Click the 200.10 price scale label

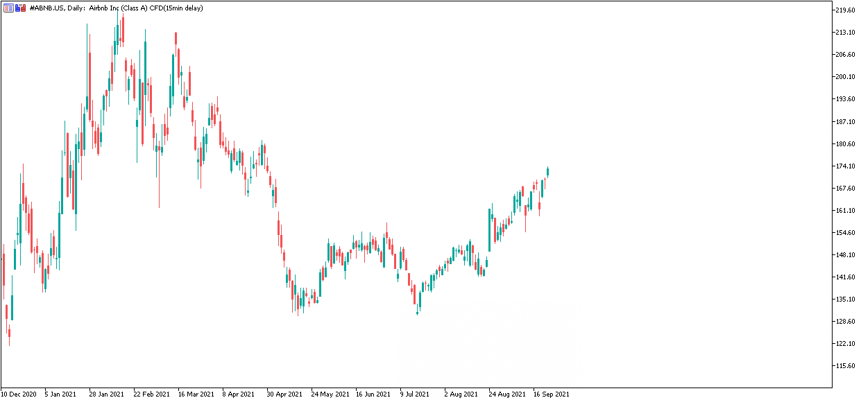845,77
